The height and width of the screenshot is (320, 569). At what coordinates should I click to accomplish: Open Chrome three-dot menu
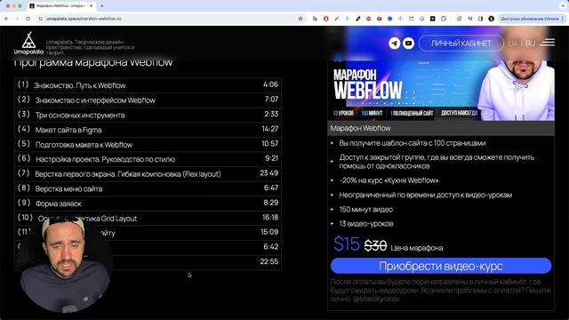click(563, 19)
